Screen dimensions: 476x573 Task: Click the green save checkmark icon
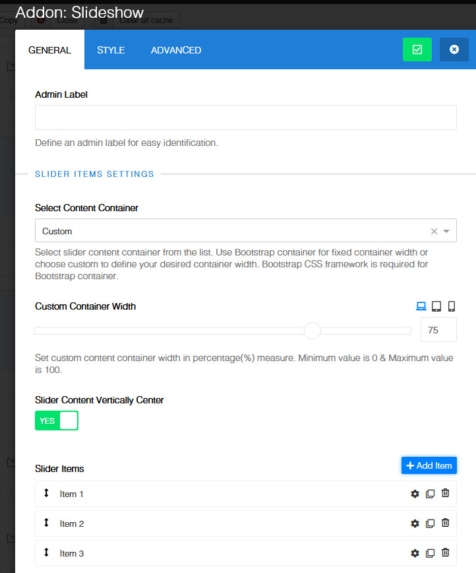(417, 50)
